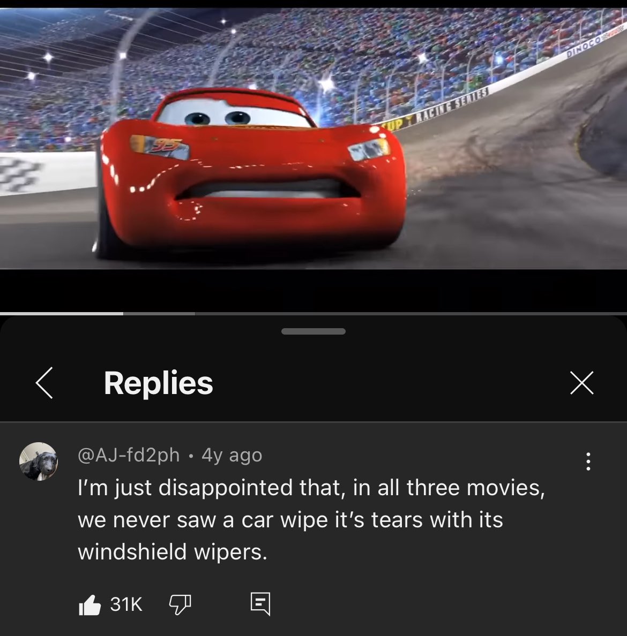627x636 pixels.
Task: Go back using the left chevron arrow
Action: (x=44, y=383)
